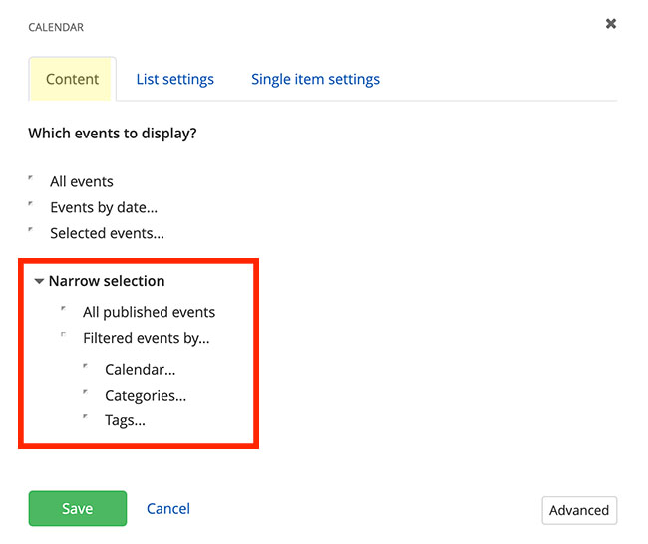Image resolution: width=648 pixels, height=544 pixels.
Task: Open the Advanced options button
Action: point(579,510)
